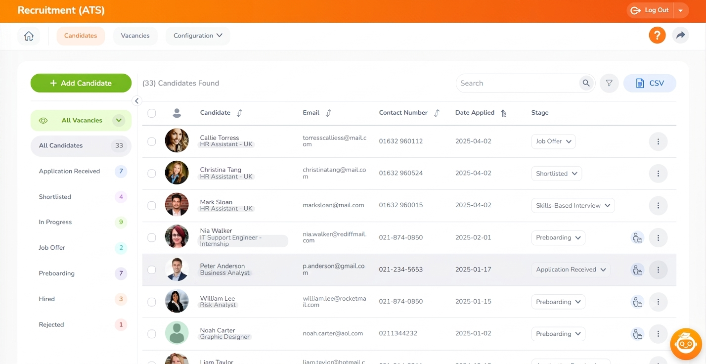Open more options for William Lee
This screenshot has width=706, height=364.
[658, 302]
